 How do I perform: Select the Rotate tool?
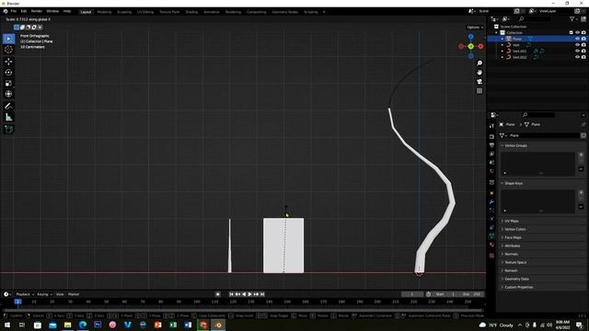pos(8,73)
